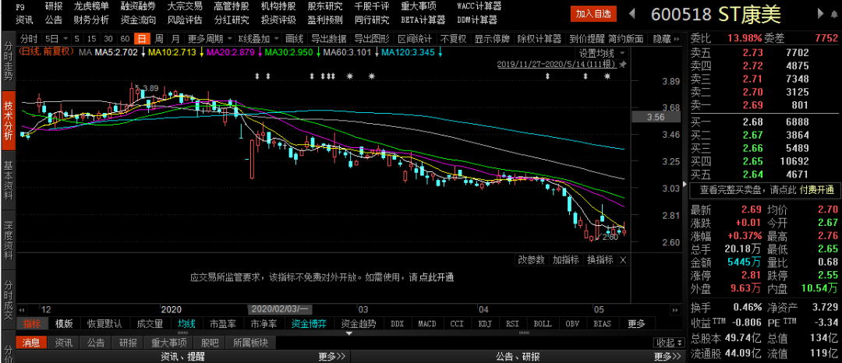Click 付费开通 link under order book
The width and height of the screenshot is (842, 363).
tap(816, 190)
